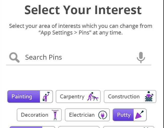Click the paint roller icon on Painting
Viewport: 164px width, 128px height.
tap(46, 97)
